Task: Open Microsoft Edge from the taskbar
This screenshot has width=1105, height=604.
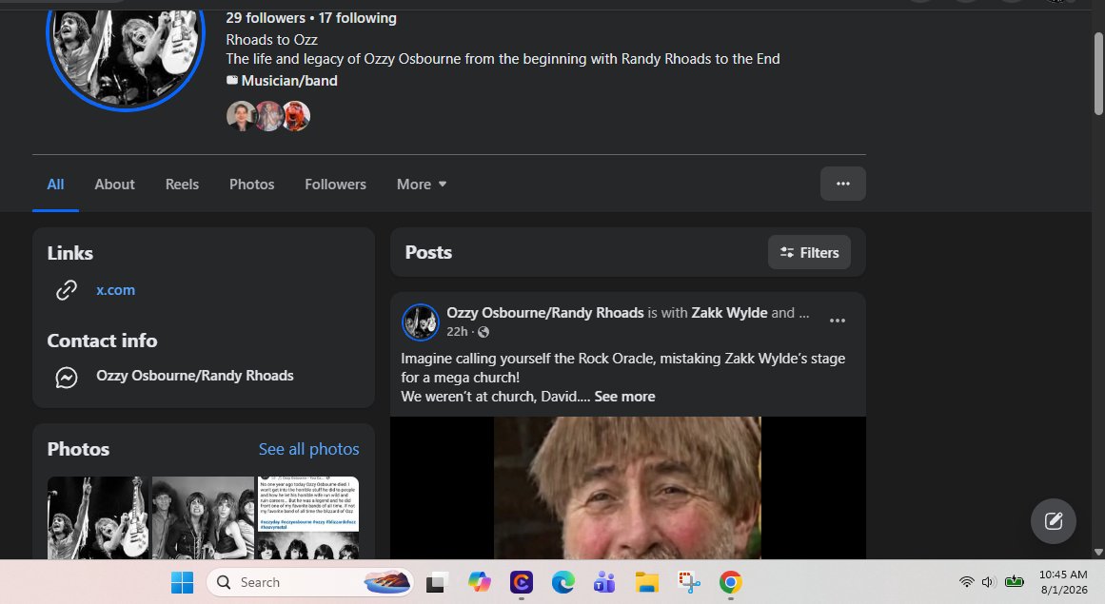Action: (x=562, y=582)
